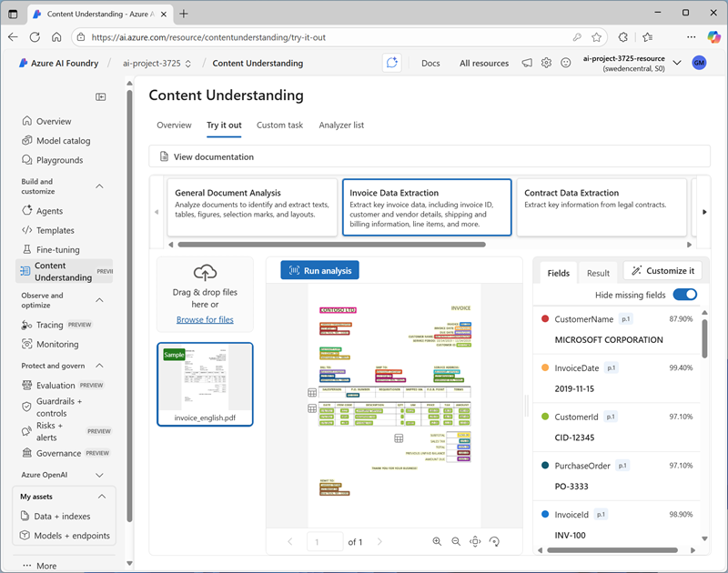Zoom out of the document preview
The width and height of the screenshot is (728, 573).
tap(456, 541)
